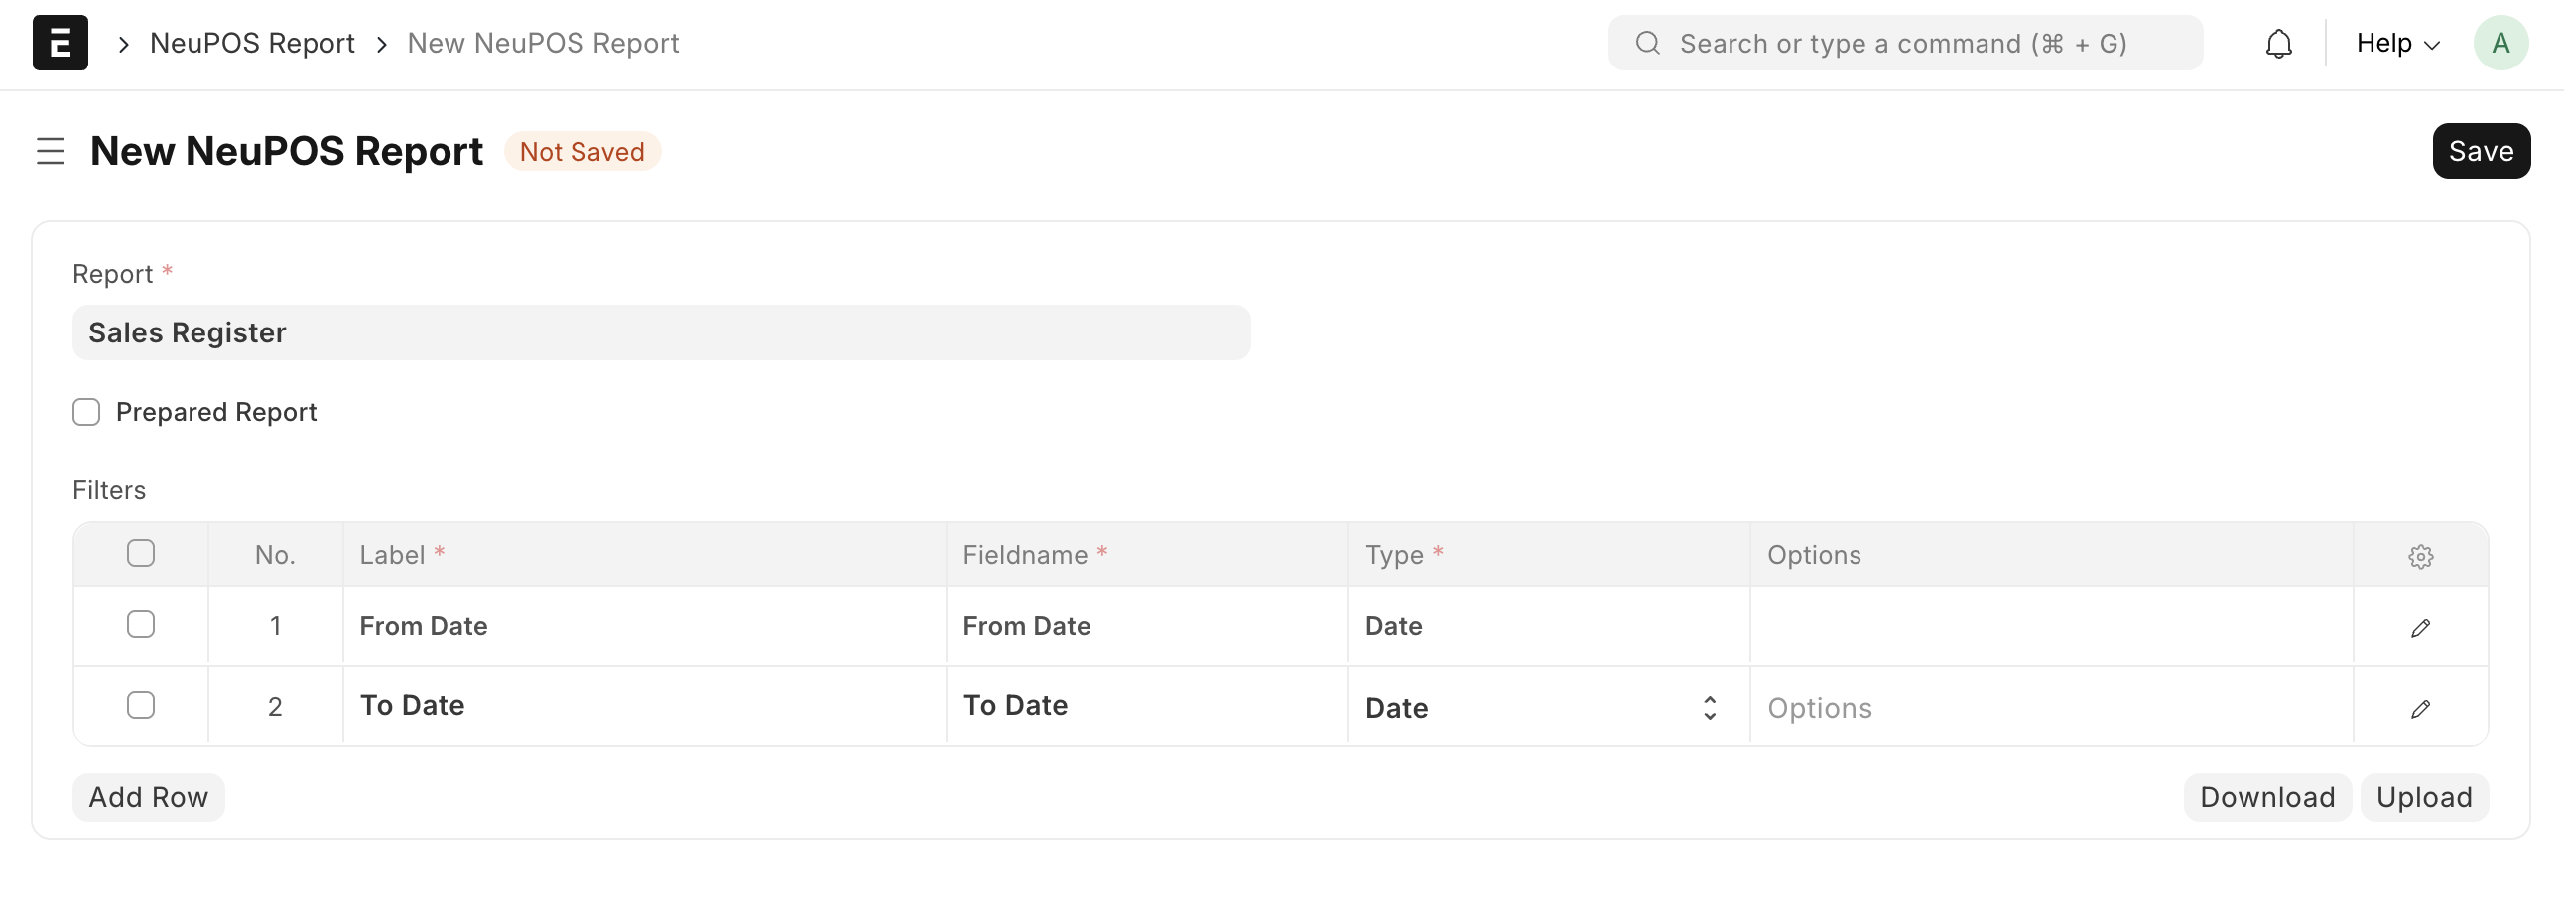Click the Type column header
The height and width of the screenshot is (923, 2564).
click(1549, 555)
